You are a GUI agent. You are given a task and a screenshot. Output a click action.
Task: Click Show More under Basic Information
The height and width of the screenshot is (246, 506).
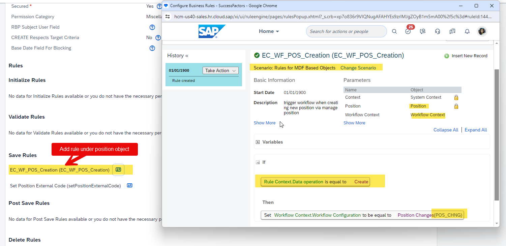(265, 123)
